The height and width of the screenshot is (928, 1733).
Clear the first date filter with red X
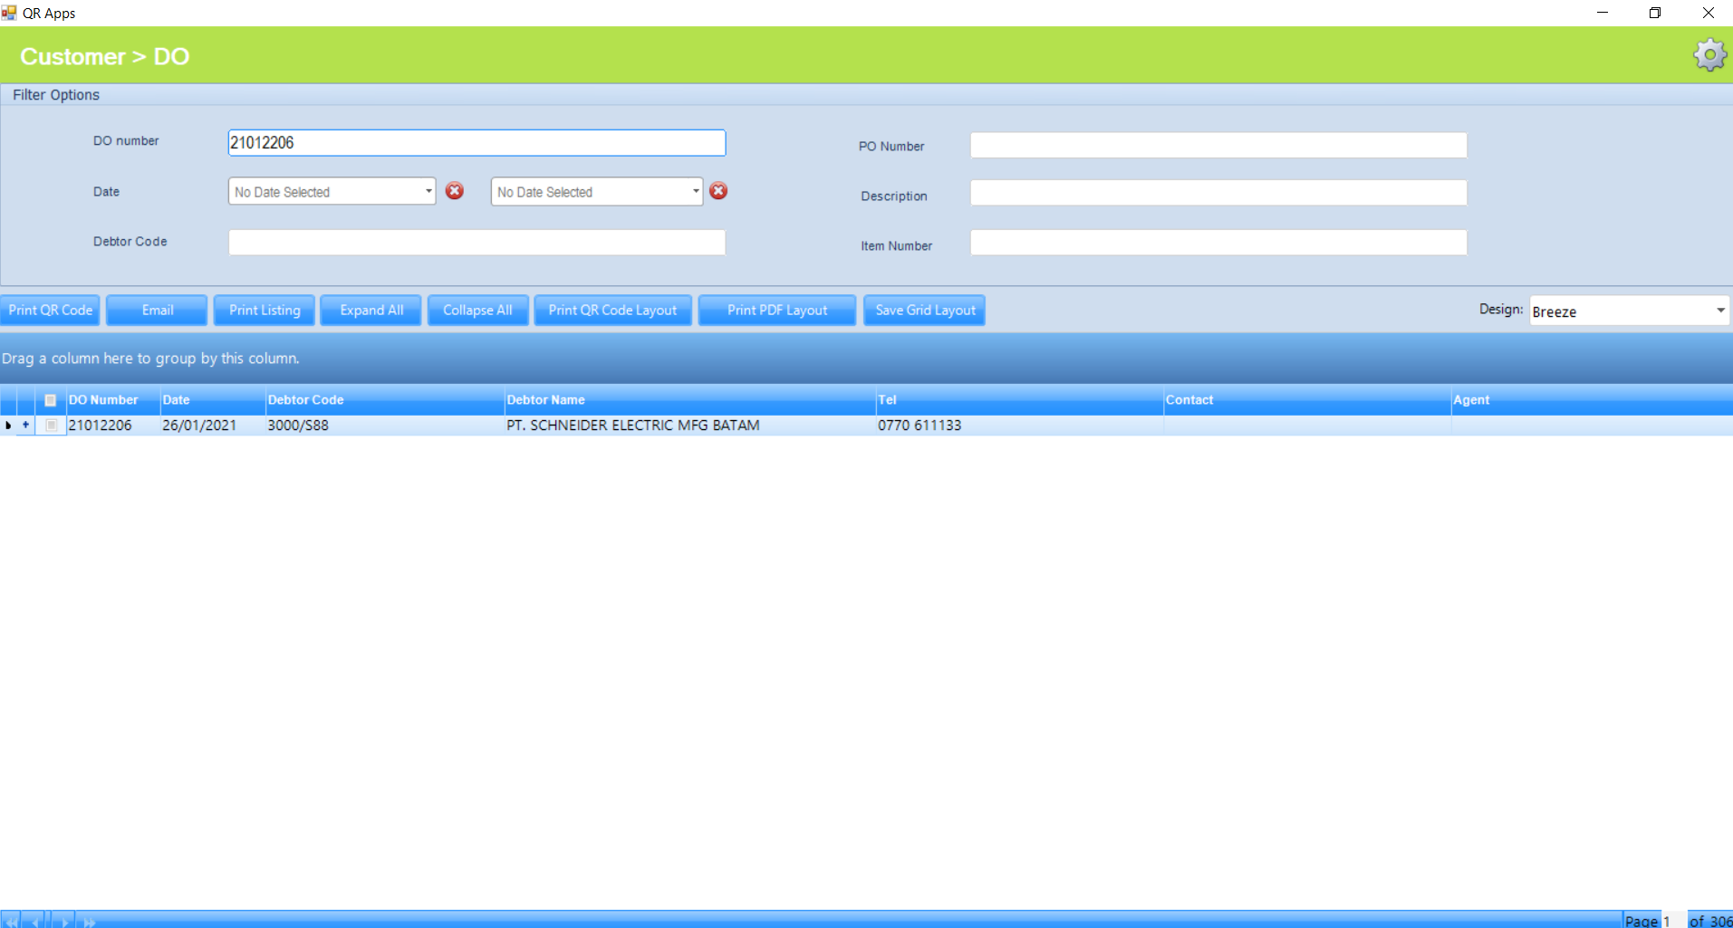[x=455, y=191]
